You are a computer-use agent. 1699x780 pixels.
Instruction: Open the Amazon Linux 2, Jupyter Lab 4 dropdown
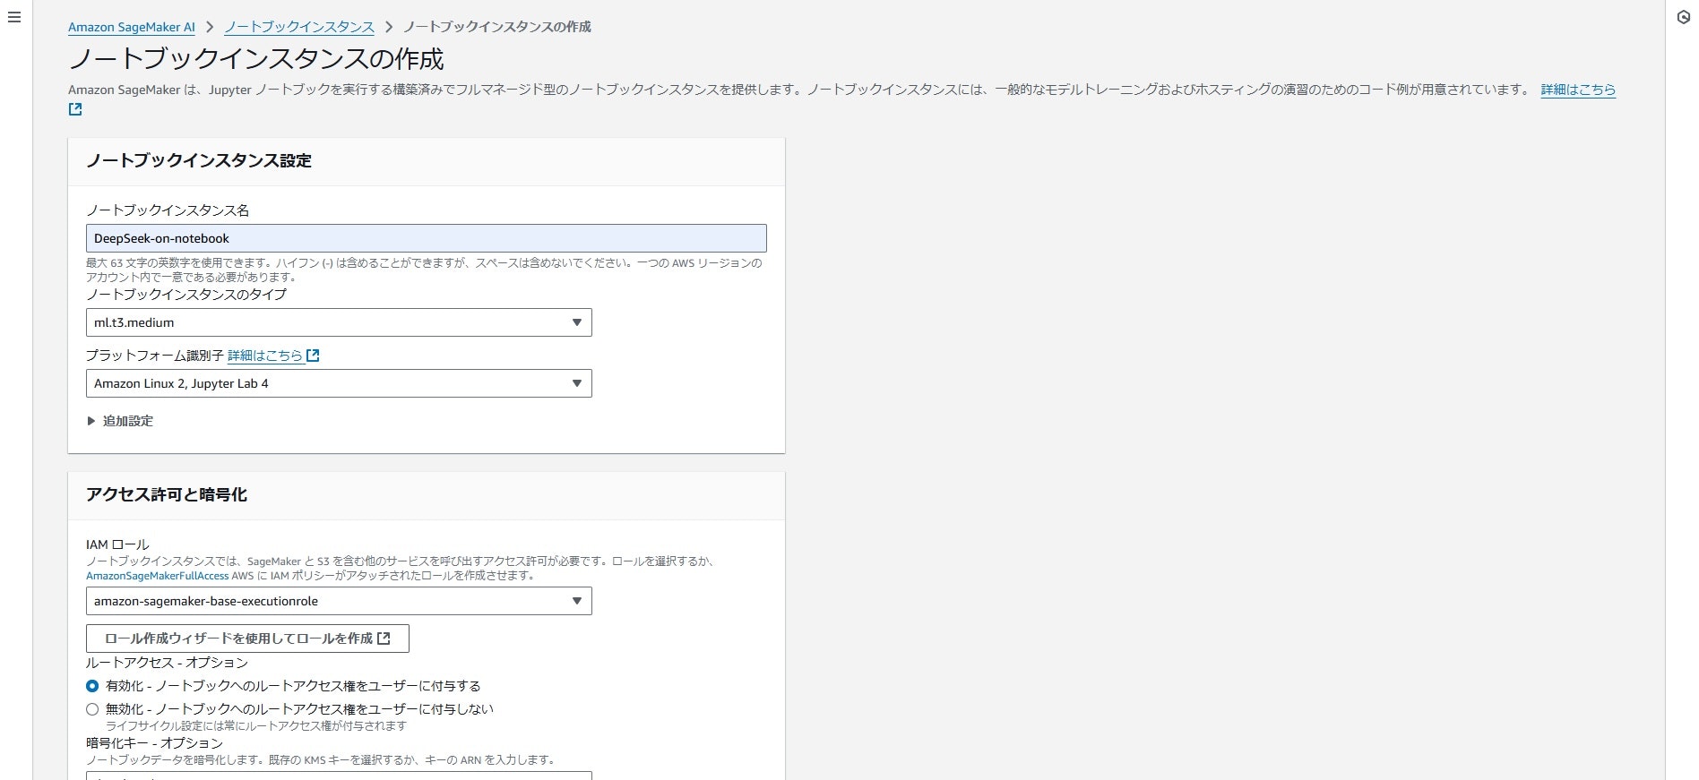tap(339, 383)
